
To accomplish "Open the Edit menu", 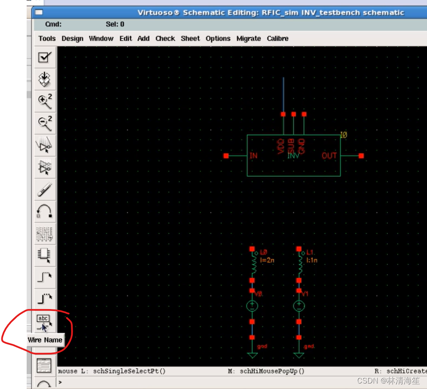I will (x=125, y=39).
